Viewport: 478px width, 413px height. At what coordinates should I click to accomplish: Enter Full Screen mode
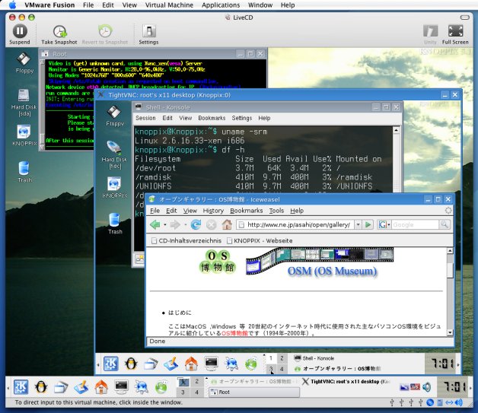pos(455,35)
